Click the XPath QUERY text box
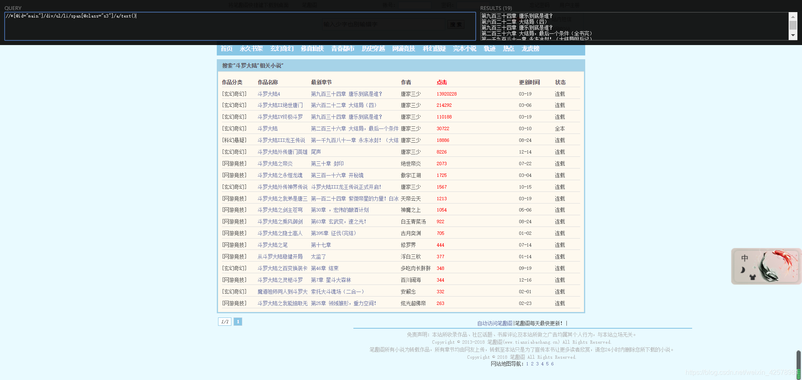The image size is (802, 380). [240, 26]
